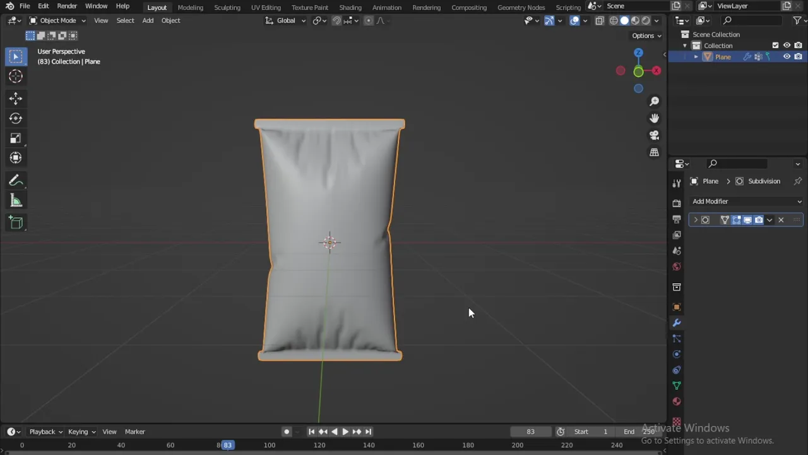Toggle Subdivision modifier viewport display
Viewport: 808px width, 455px height.
pyautogui.click(x=747, y=220)
